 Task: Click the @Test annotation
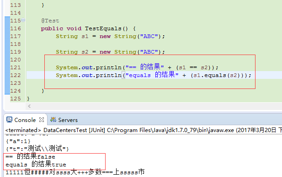coord(50,21)
